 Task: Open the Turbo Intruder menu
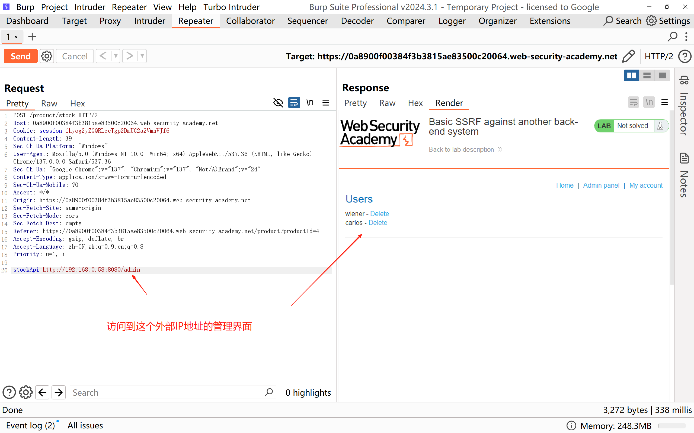(x=231, y=7)
